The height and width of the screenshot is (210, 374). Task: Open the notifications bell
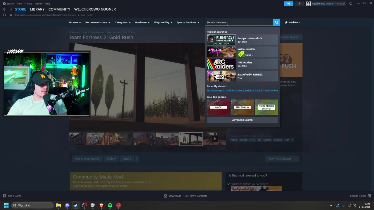299,3
